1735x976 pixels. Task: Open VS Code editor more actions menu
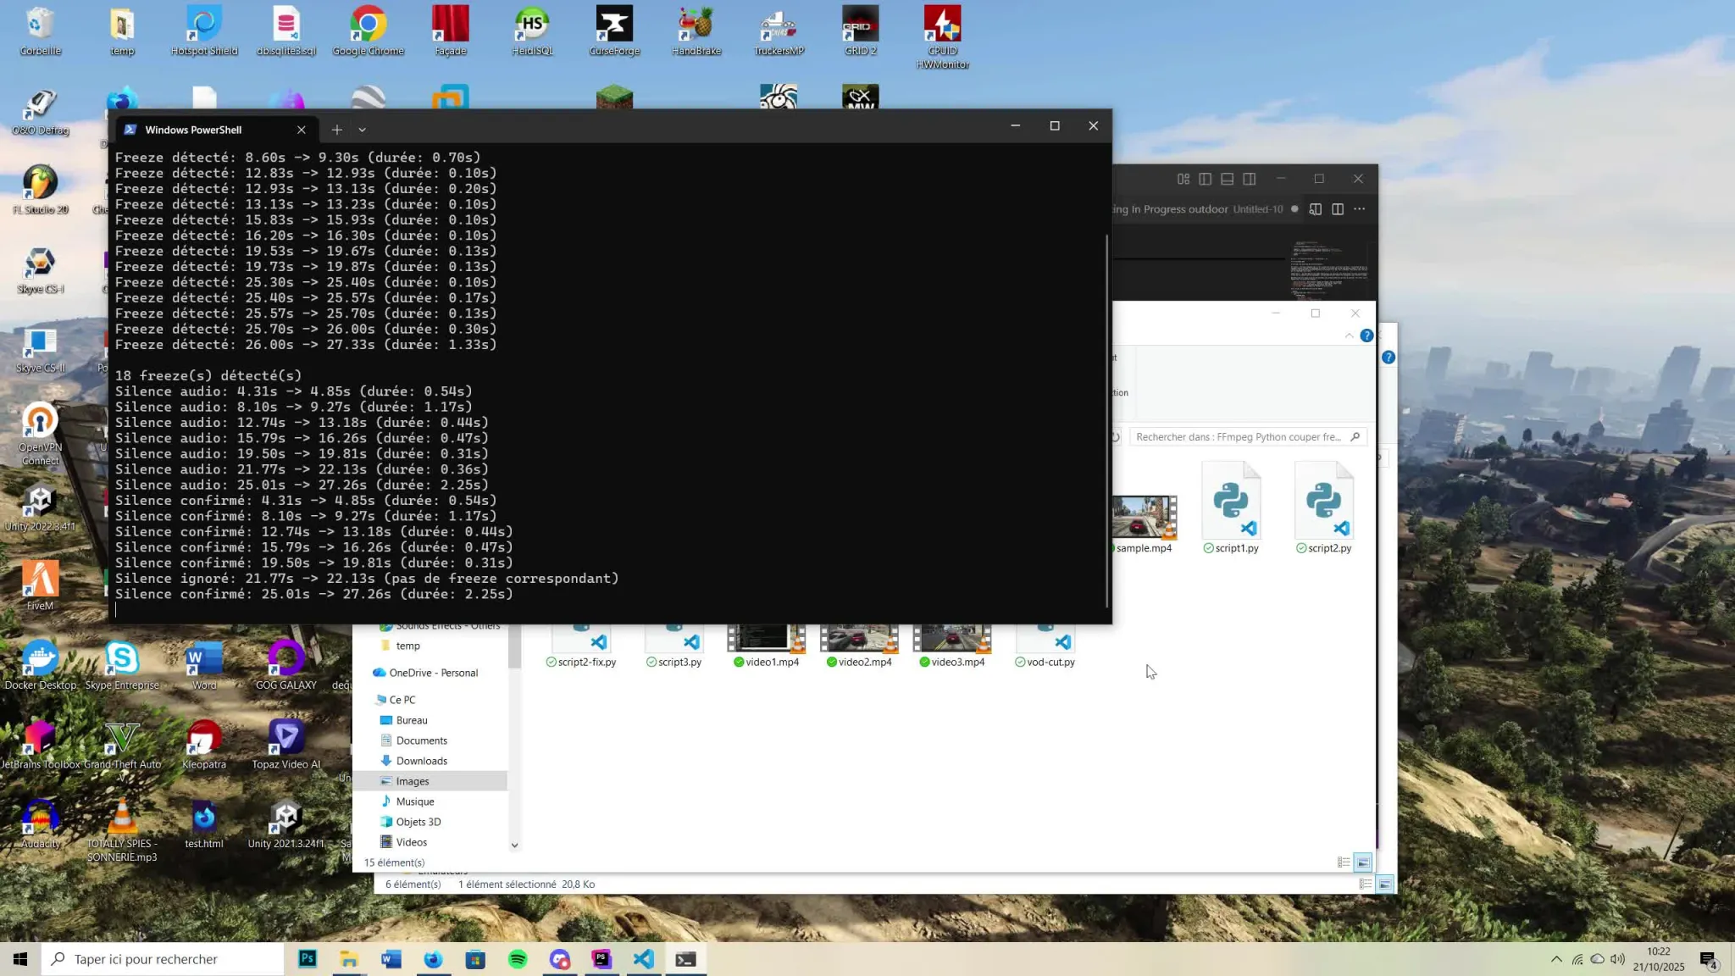point(1359,209)
